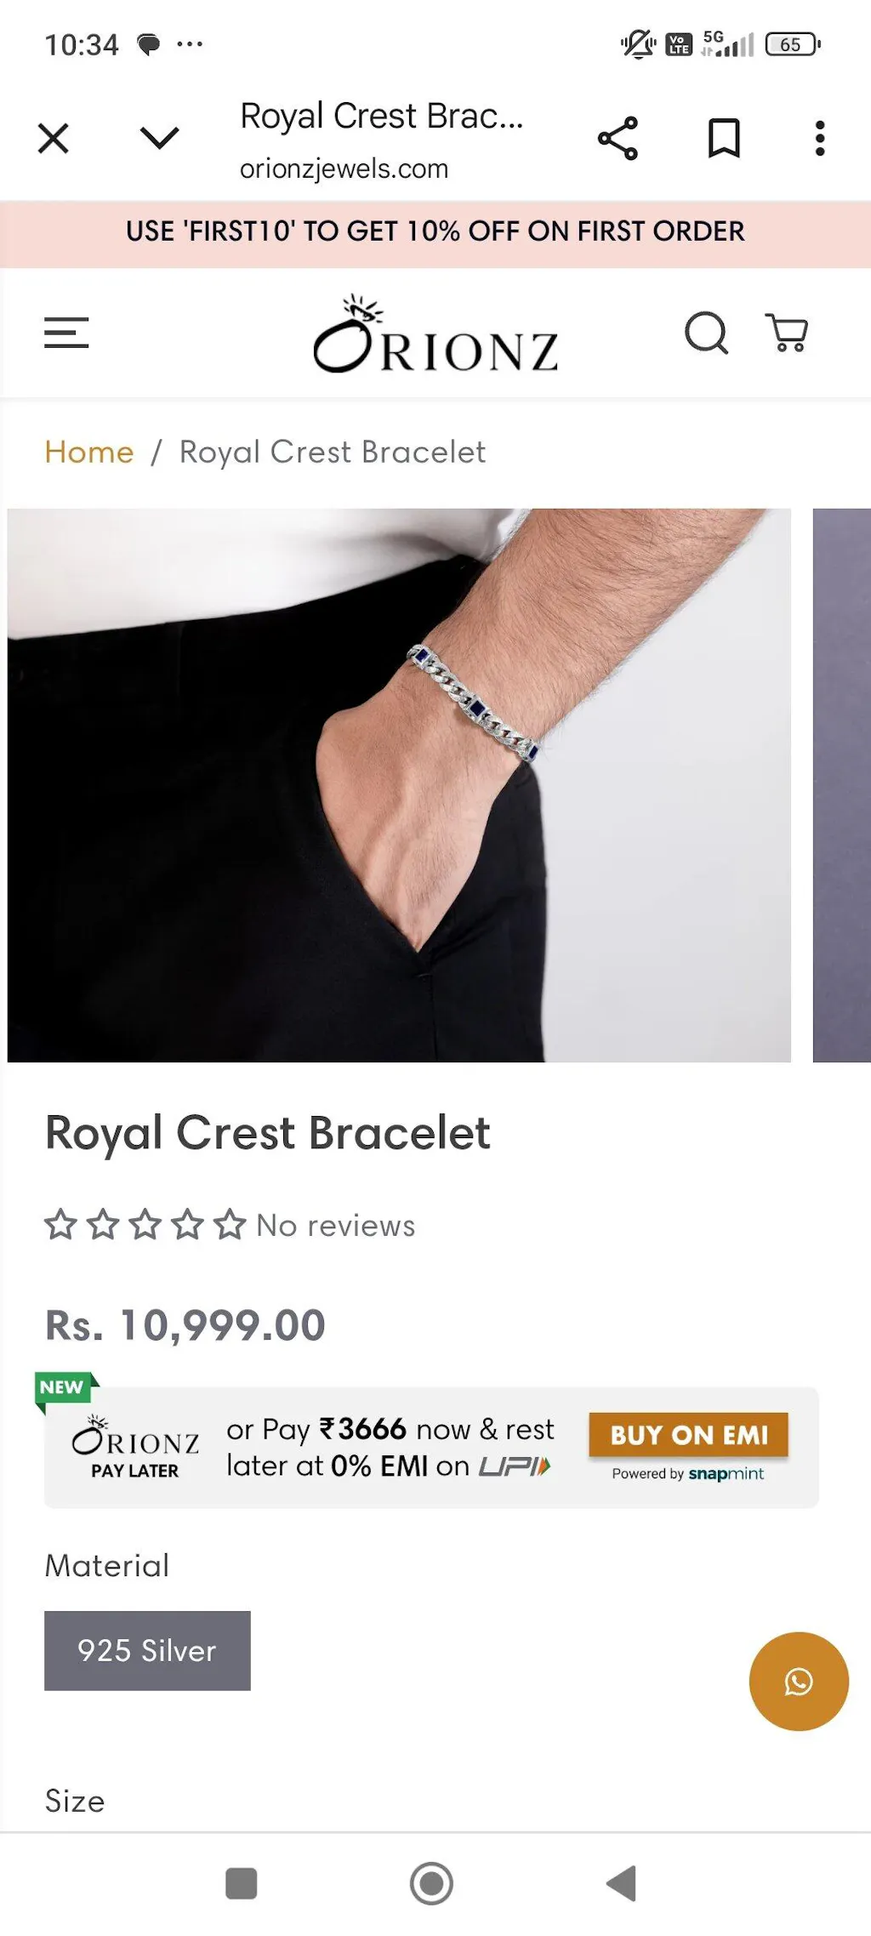Open the search icon
Image resolution: width=871 pixels, height=1936 pixels.
pos(706,333)
